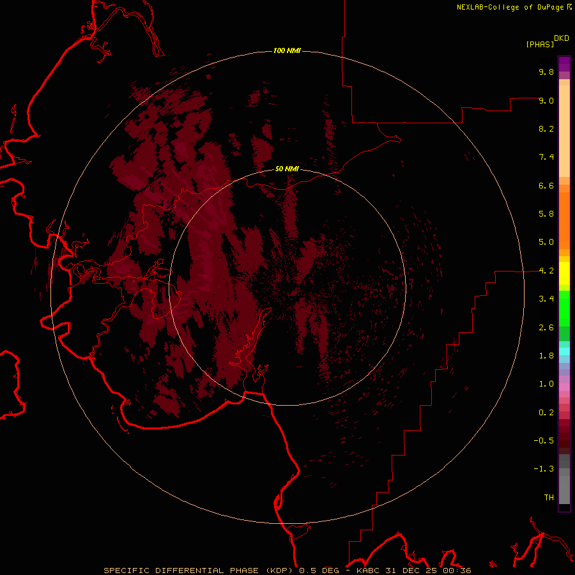The image size is (575, 575).
Task: Click the 0.5 DEG elevation text
Action: click(x=319, y=571)
